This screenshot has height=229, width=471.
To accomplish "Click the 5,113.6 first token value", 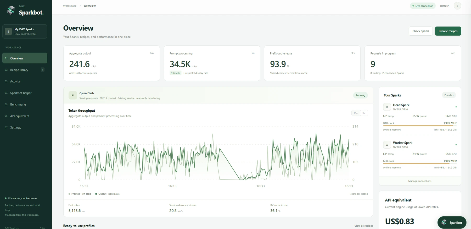I will click(x=75, y=211).
